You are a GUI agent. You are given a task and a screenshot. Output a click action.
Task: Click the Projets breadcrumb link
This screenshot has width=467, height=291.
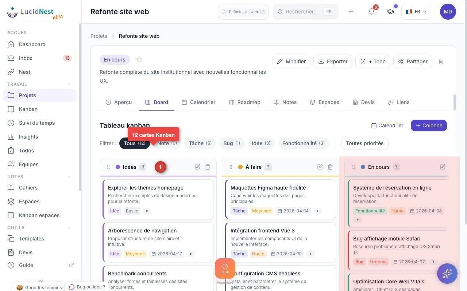click(99, 36)
